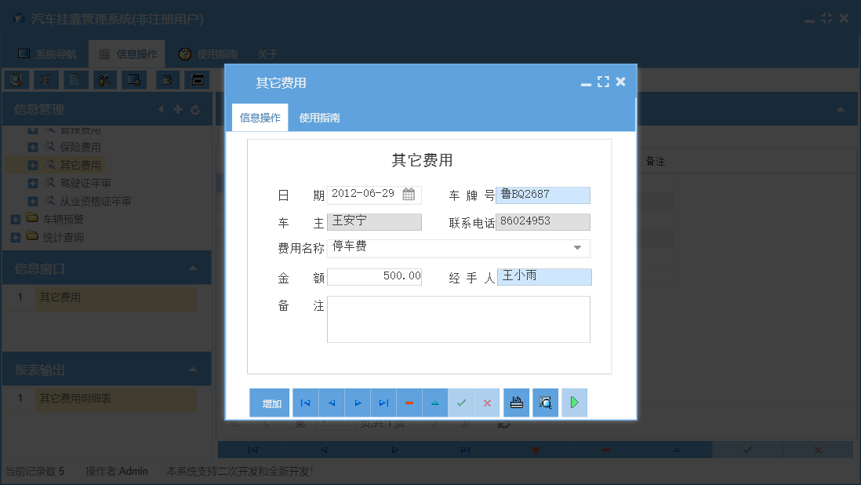Click the 增加 button to add a record
The image size is (861, 485).
269,402
